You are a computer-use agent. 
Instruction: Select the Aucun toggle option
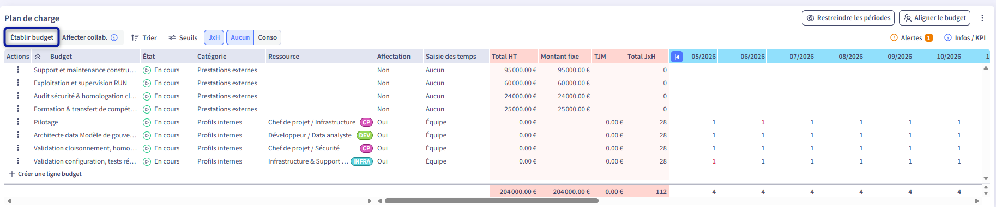coord(240,37)
